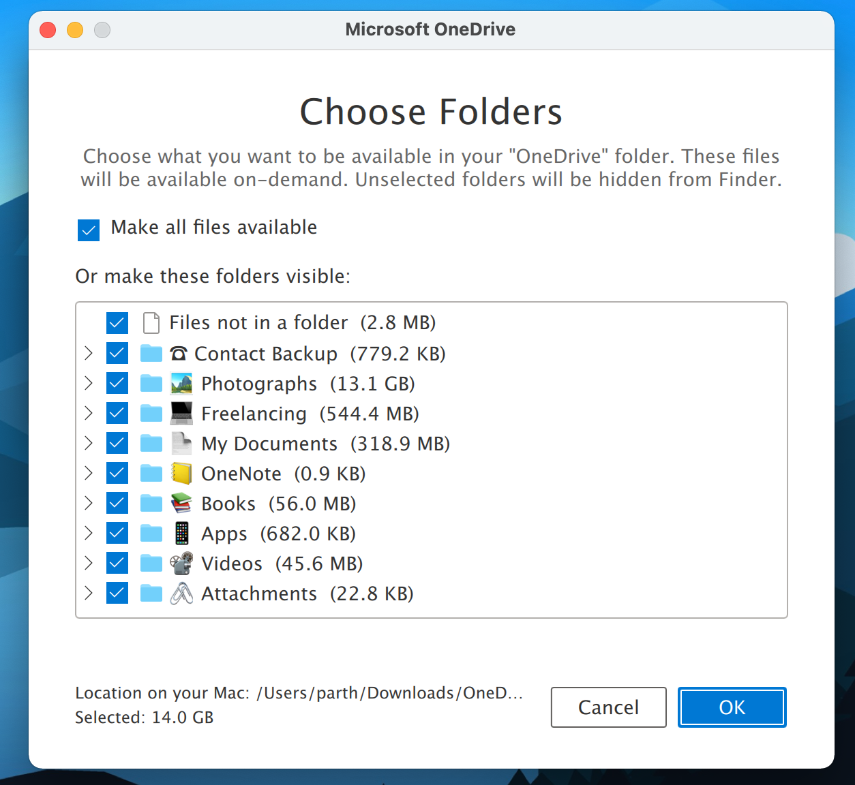Click the My Documents (318.9 MB) label

click(x=326, y=444)
